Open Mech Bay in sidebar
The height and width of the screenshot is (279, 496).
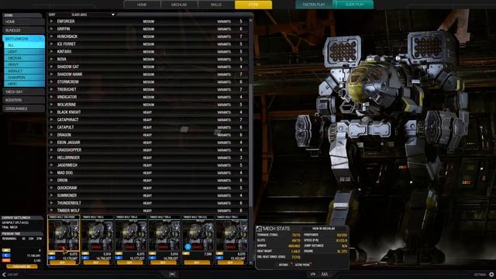(23, 91)
